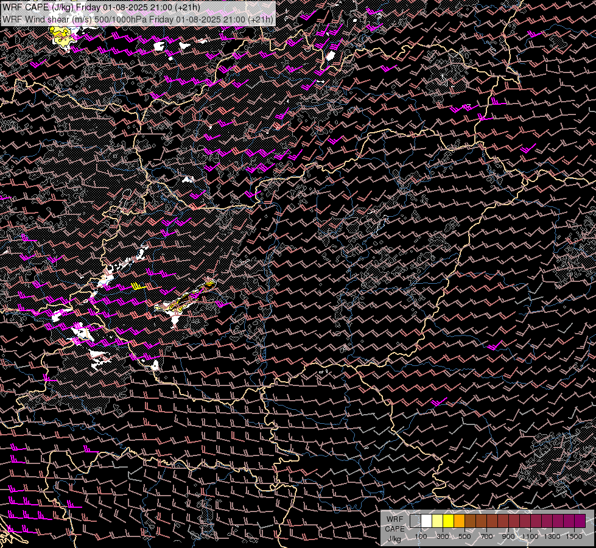This screenshot has height=548, width=596.
Task: Click the 900 legend tick label
Action: point(508,536)
